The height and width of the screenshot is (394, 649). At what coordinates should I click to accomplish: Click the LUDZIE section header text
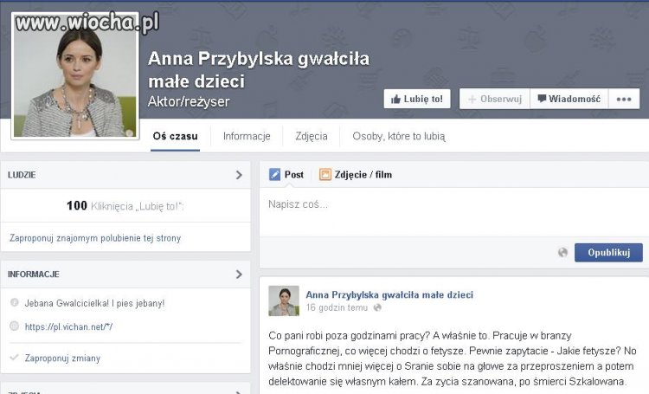[x=22, y=175]
